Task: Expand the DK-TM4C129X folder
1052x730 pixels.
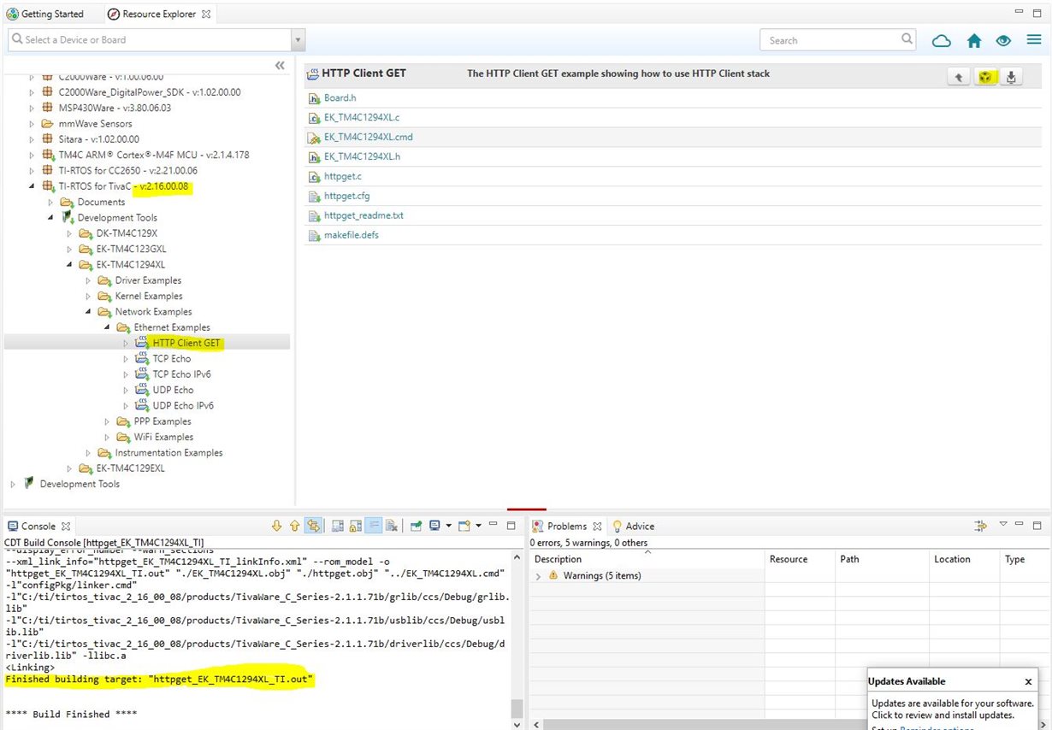Action: click(x=70, y=233)
